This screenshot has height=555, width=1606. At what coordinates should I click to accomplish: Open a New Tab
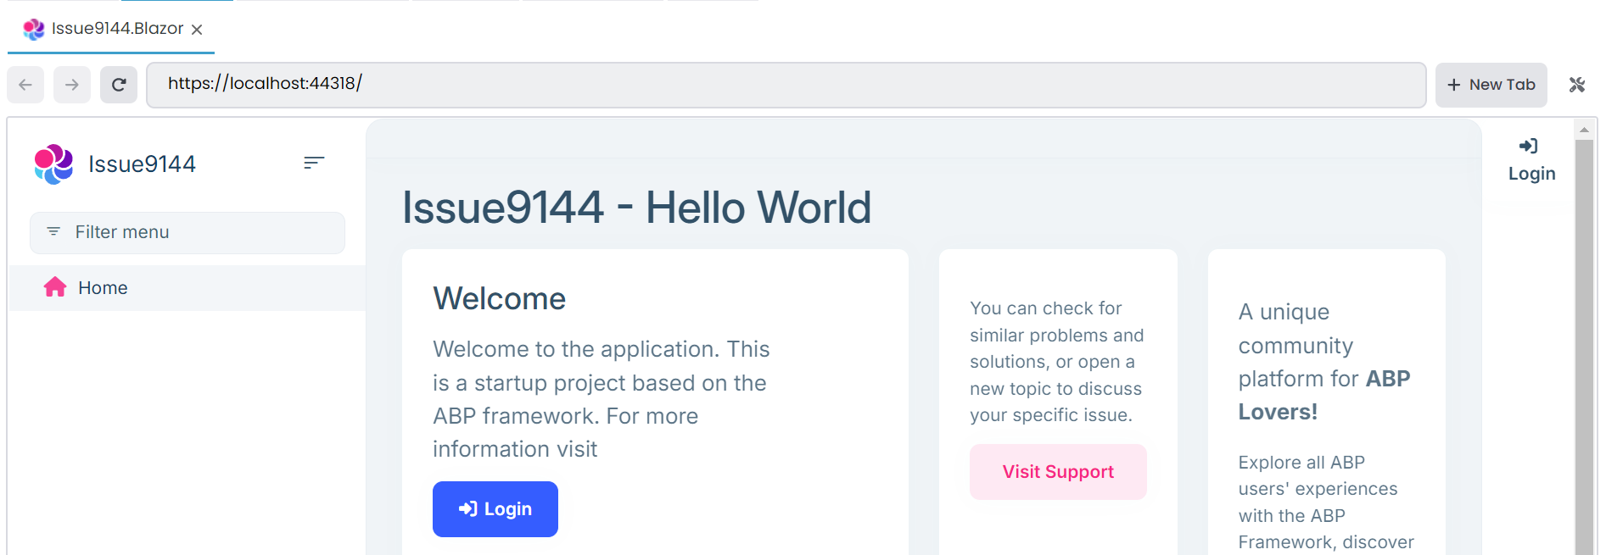tap(1491, 85)
